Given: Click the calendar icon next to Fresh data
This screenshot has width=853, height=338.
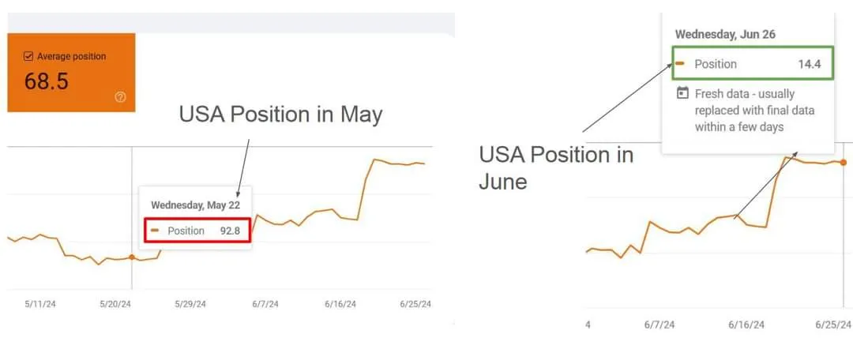Looking at the screenshot, I should click(x=682, y=94).
